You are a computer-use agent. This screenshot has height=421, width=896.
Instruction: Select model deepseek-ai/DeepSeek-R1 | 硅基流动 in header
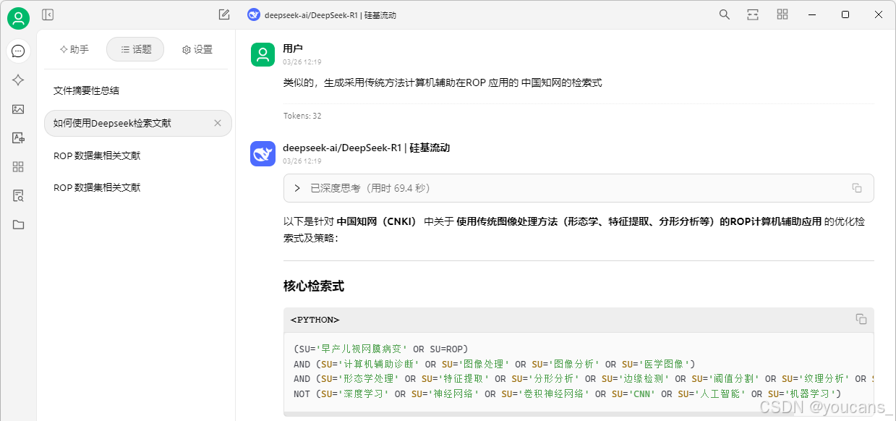(330, 14)
